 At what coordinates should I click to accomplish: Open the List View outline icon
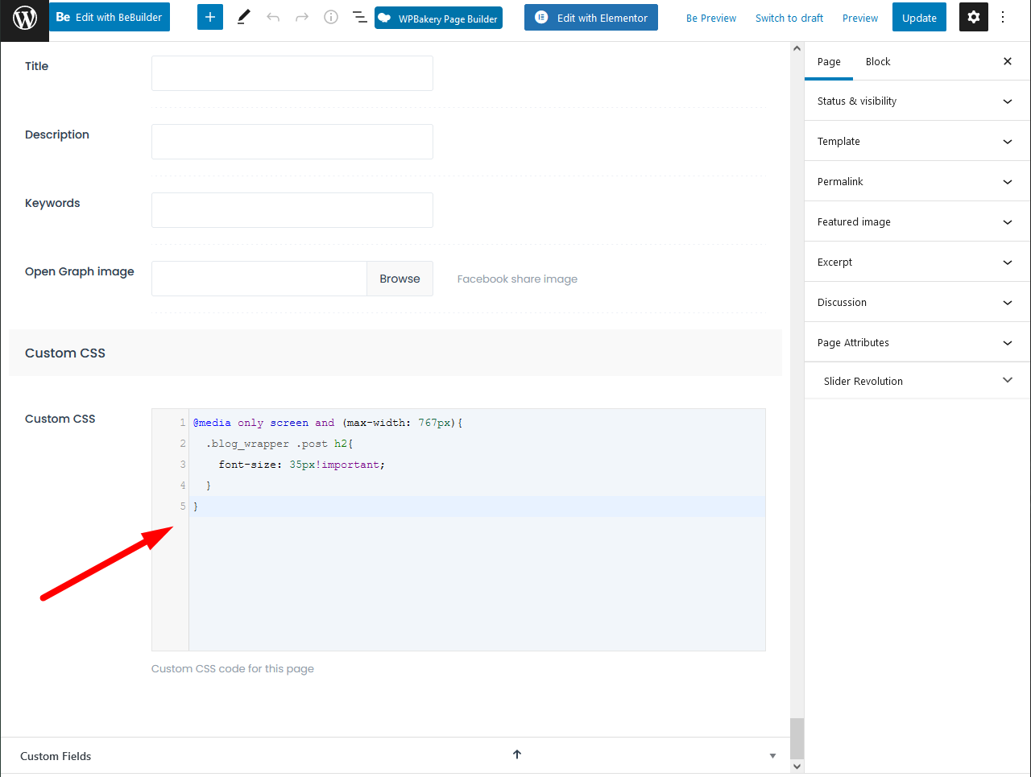(360, 17)
